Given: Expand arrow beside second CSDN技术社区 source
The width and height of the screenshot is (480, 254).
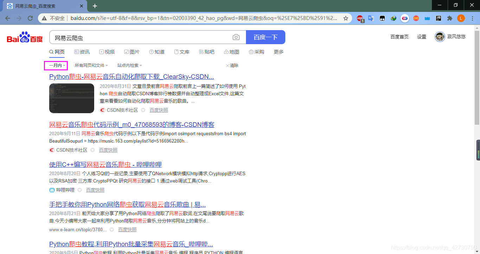Looking at the screenshot, I should pos(92,150).
